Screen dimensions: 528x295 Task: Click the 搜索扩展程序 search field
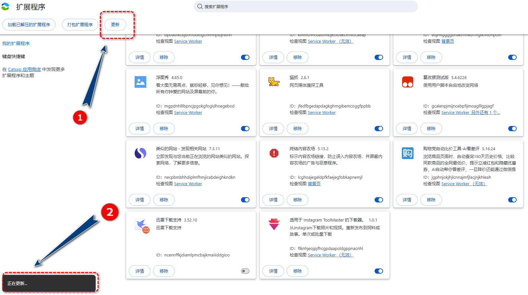click(306, 6)
